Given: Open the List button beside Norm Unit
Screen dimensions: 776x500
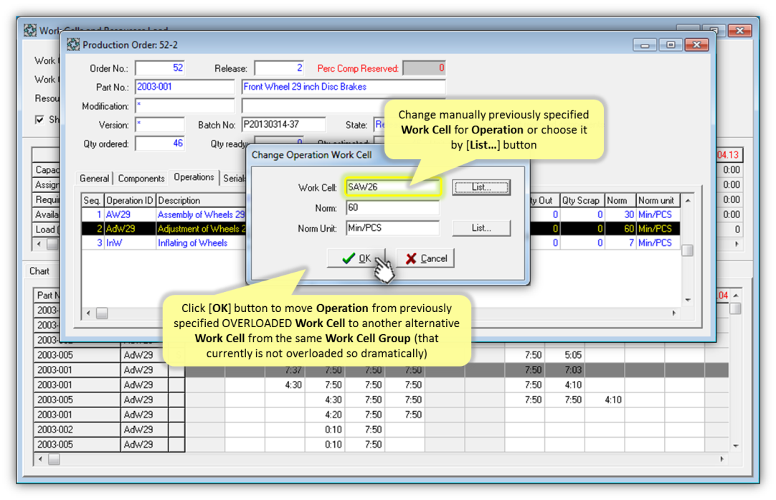Looking at the screenshot, I should point(481,228).
